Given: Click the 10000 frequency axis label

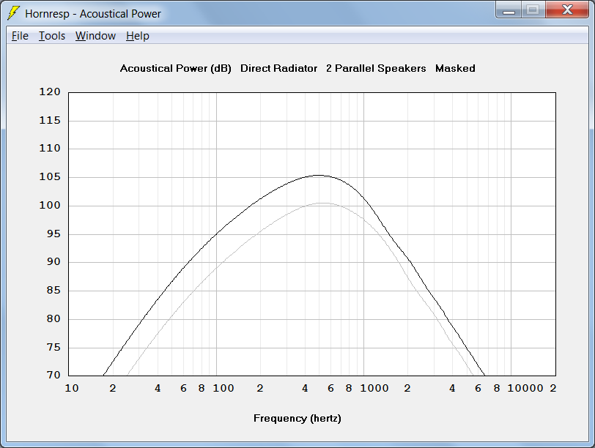Looking at the screenshot, I should click(x=525, y=388).
